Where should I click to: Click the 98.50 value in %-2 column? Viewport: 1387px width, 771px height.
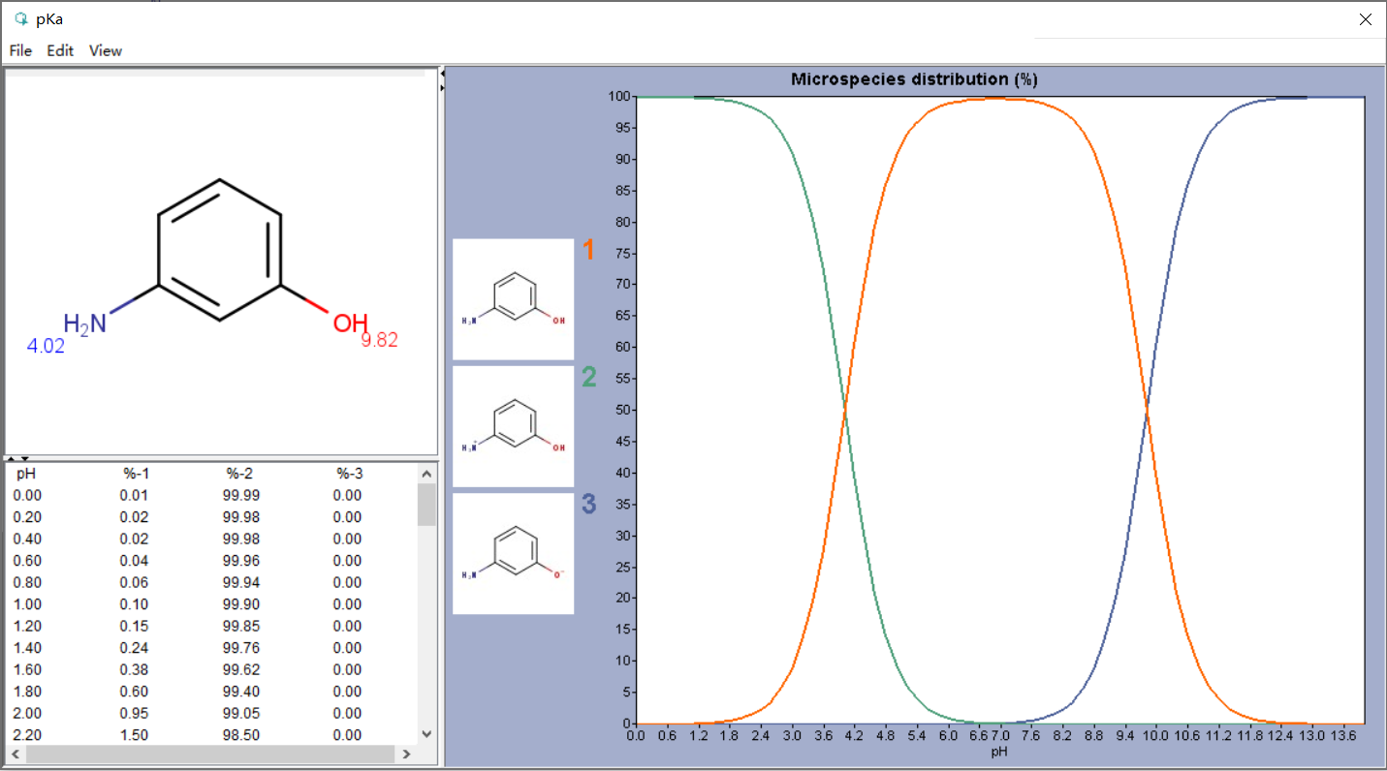[241, 735]
